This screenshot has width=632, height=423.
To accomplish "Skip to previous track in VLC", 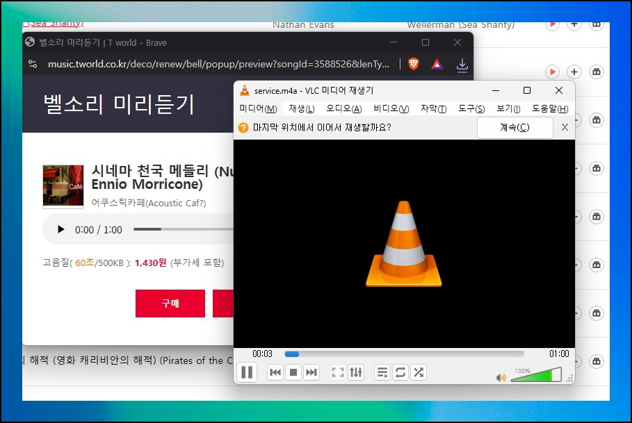I will pyautogui.click(x=275, y=372).
